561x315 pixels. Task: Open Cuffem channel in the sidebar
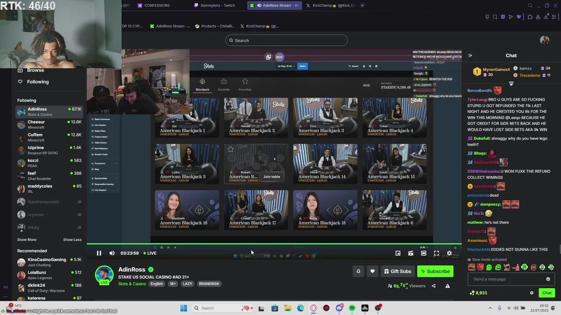point(49,137)
